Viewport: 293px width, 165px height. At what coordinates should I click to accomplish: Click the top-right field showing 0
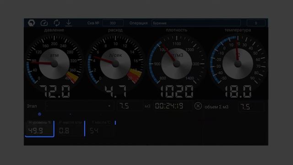[256, 23]
